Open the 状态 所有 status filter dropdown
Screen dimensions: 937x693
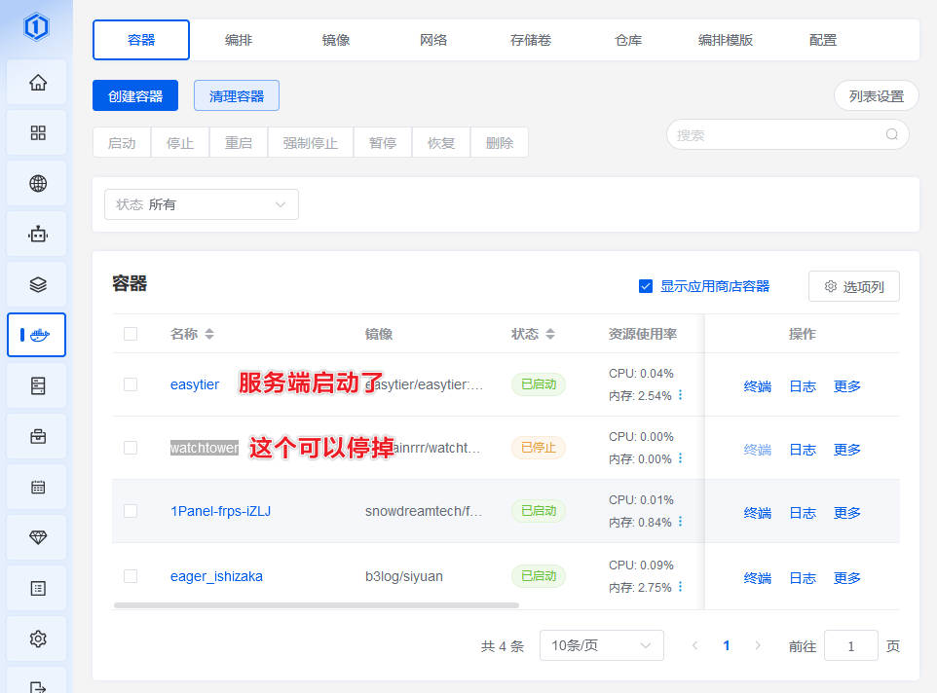coord(201,204)
